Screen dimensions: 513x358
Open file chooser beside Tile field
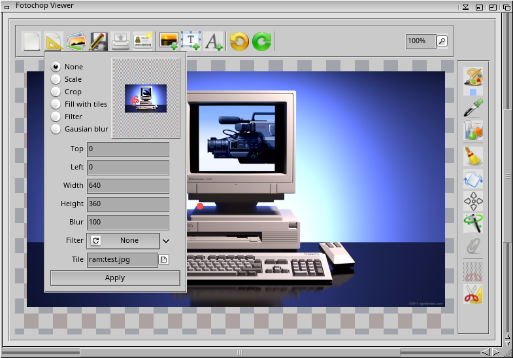[164, 260]
